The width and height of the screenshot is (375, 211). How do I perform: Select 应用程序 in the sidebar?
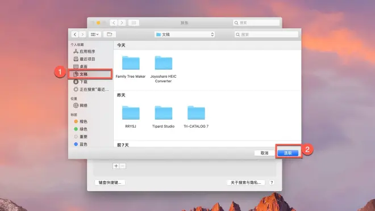coord(87,51)
